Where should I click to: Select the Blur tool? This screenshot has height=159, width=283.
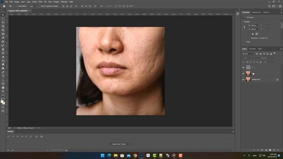(x=3, y=64)
